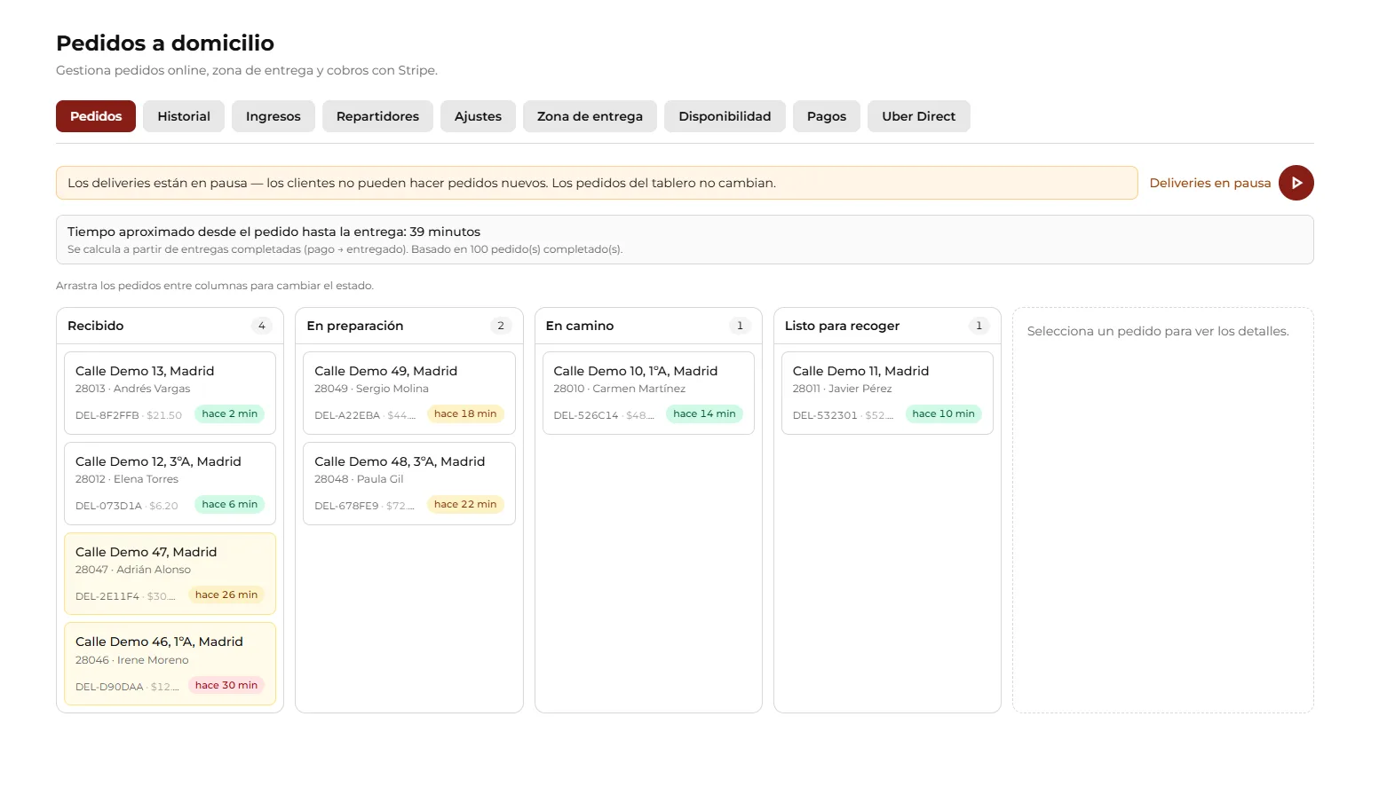1387x803 pixels.
Task: Open the Pedidos tab
Action: [x=96, y=116]
